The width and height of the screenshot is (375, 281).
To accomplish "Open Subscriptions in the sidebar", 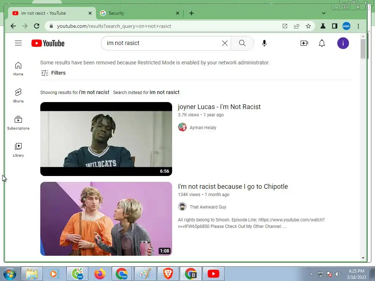I will [x=18, y=123].
